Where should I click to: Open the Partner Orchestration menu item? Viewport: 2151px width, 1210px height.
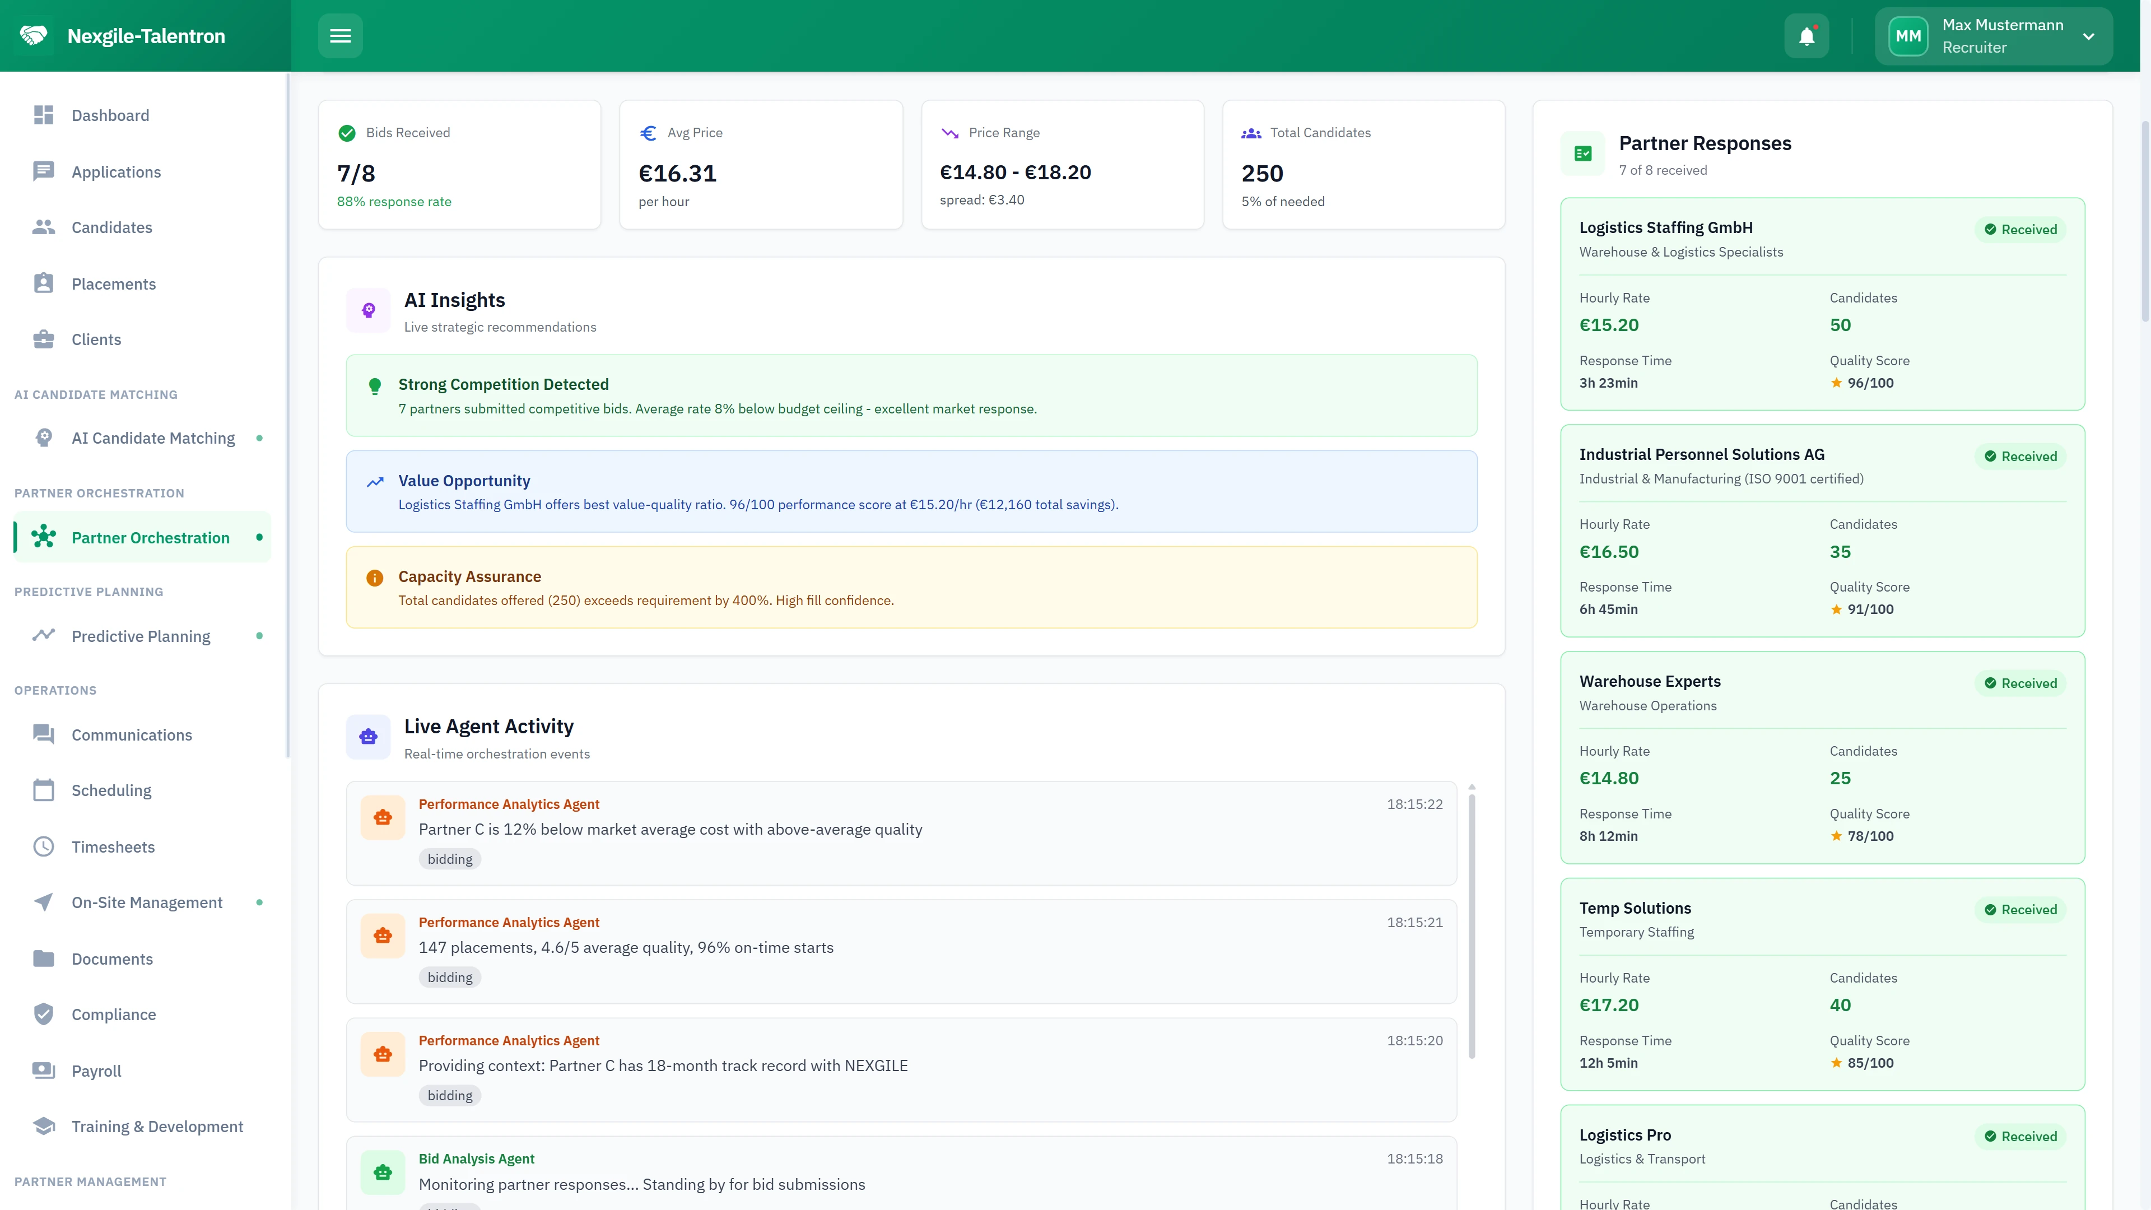(150, 538)
